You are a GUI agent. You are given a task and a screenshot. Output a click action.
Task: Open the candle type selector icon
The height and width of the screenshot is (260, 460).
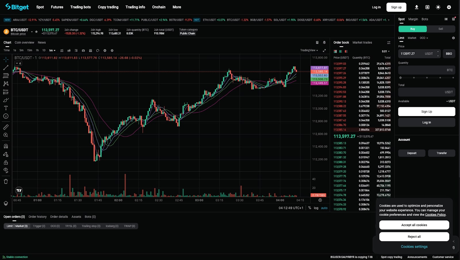tap(69, 51)
